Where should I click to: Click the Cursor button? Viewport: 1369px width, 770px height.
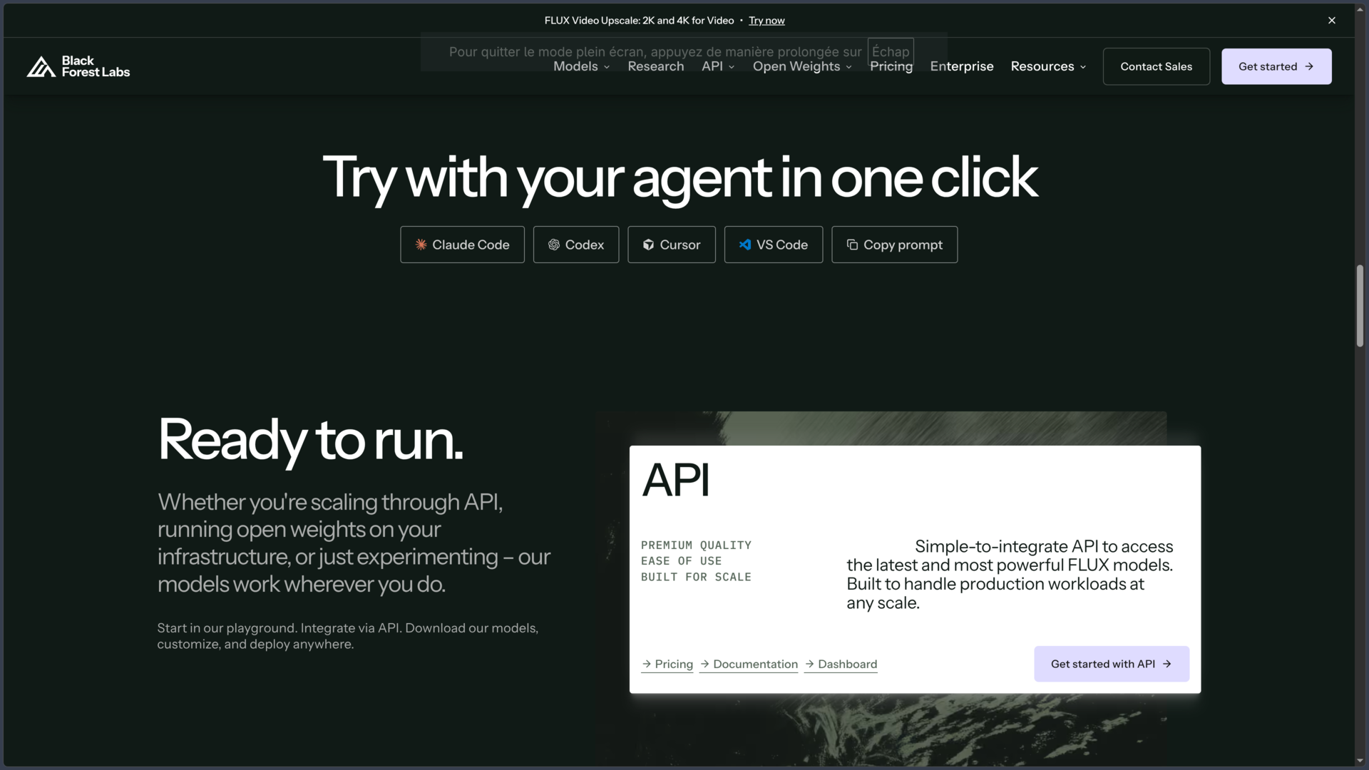672,245
